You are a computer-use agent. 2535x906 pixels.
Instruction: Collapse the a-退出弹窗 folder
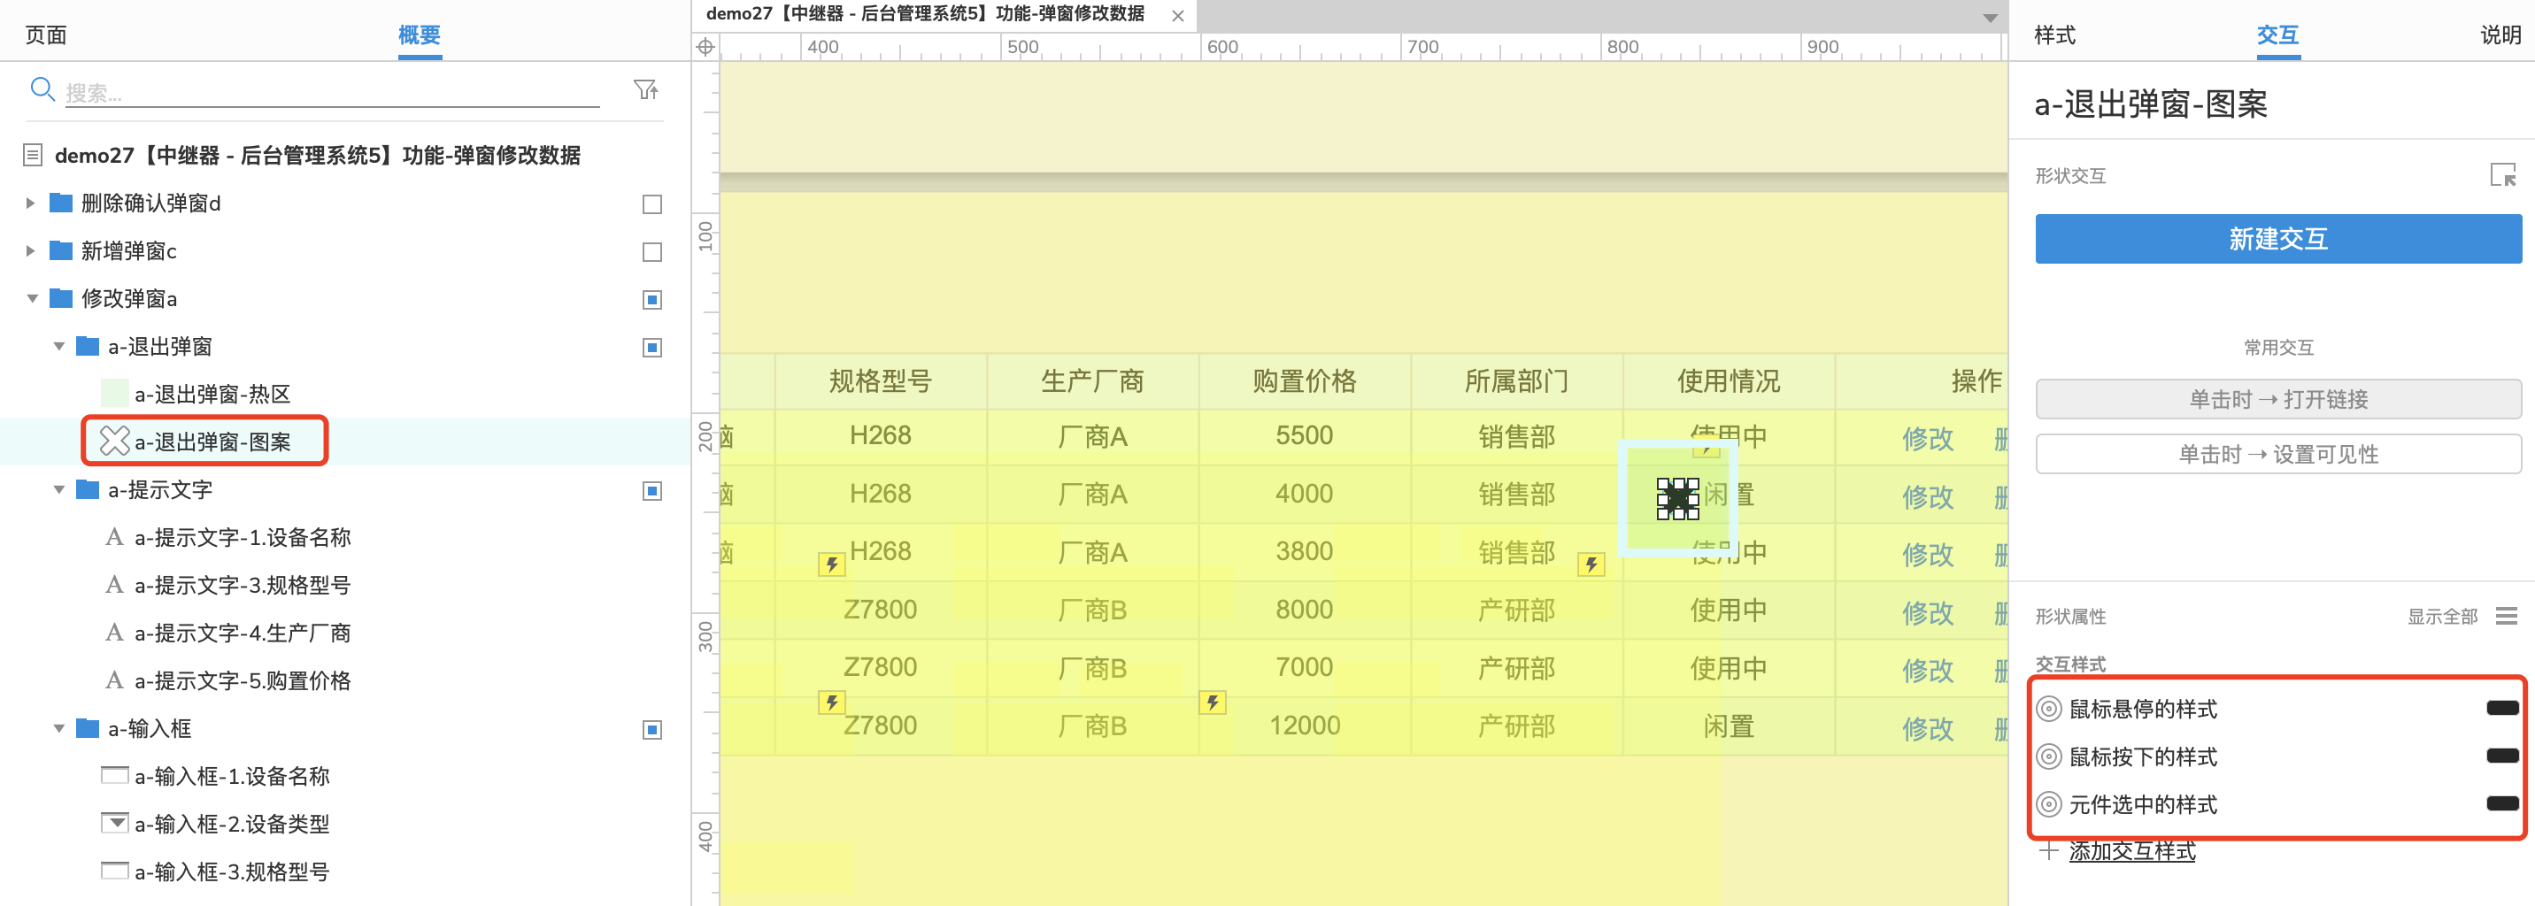59,346
